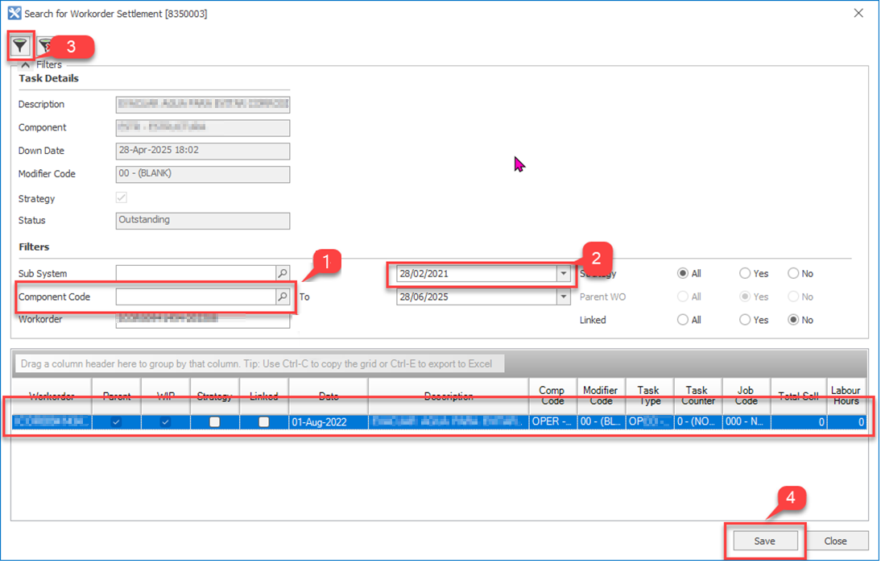
Task: Click the To date field showing 28/06/2025
Action: tap(477, 297)
